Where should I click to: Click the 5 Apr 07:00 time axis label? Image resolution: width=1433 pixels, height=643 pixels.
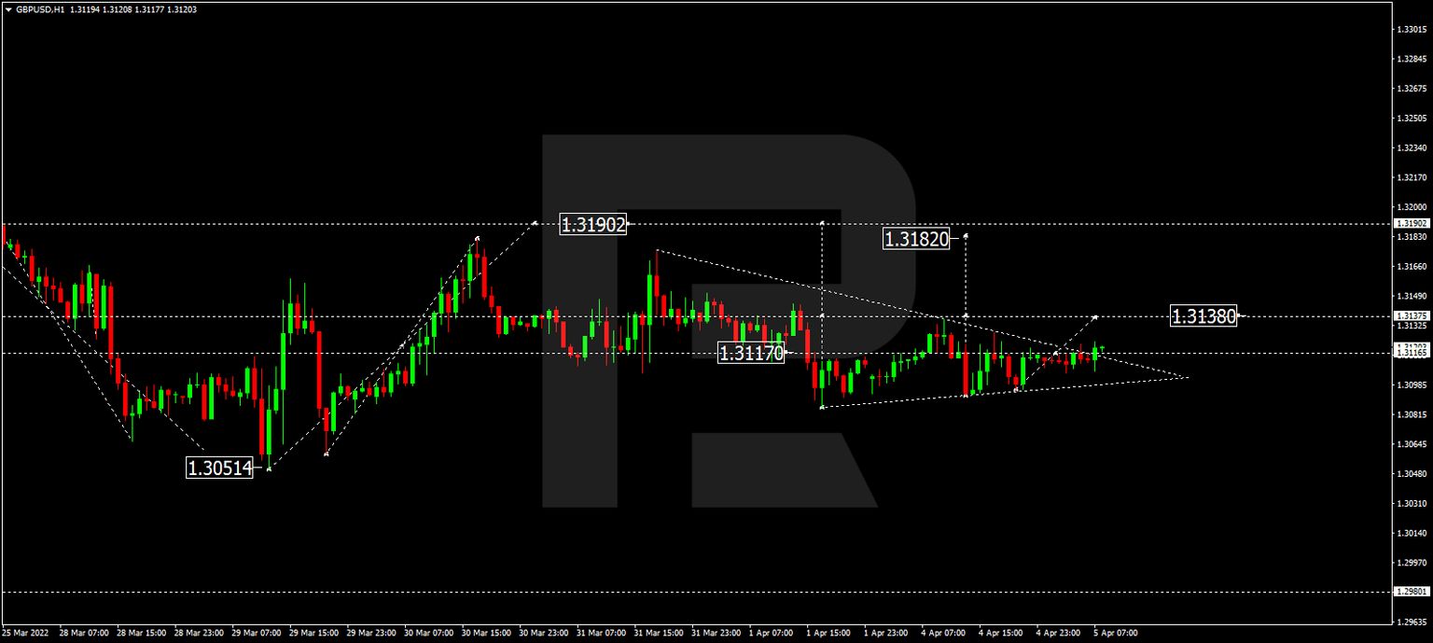click(1118, 632)
